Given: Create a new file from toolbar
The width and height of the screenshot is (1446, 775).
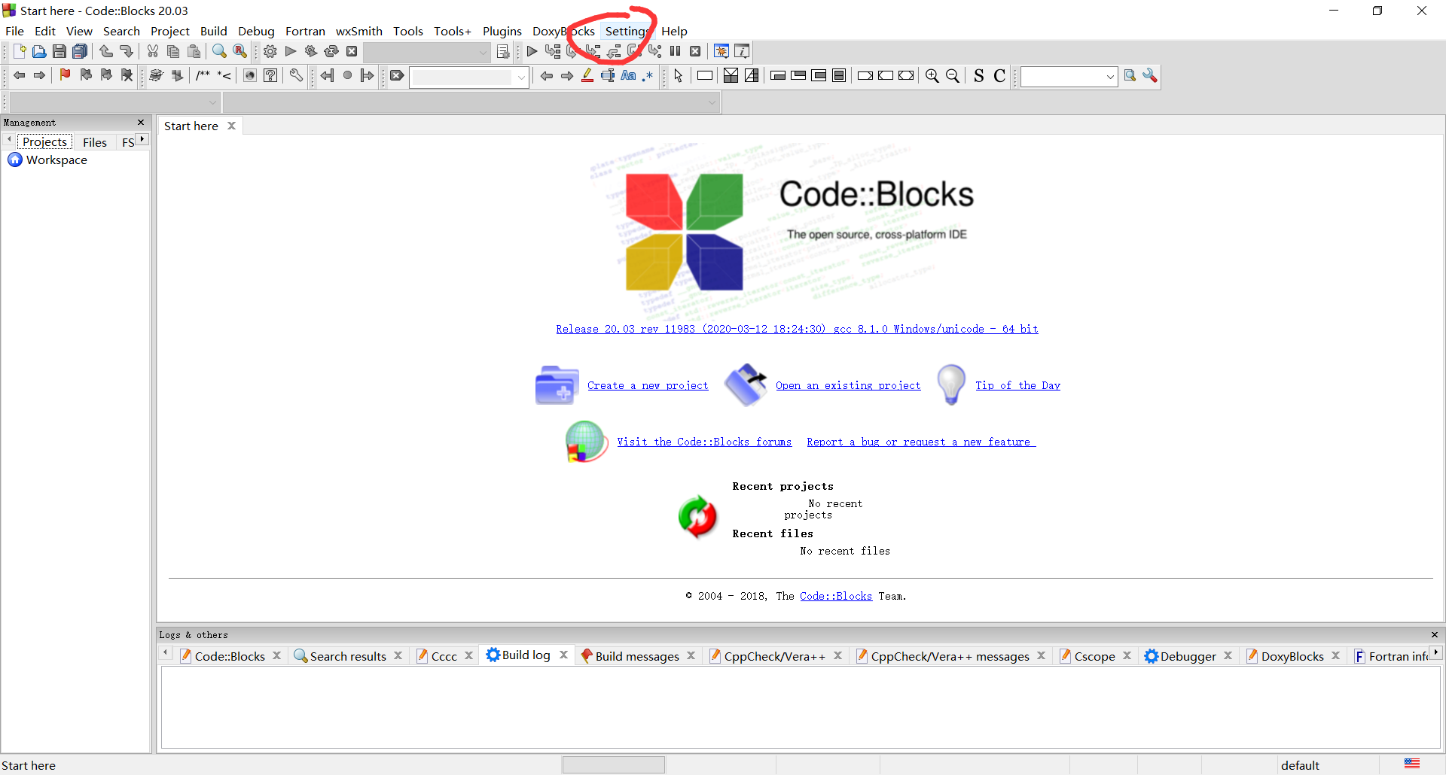Looking at the screenshot, I should pyautogui.click(x=20, y=51).
